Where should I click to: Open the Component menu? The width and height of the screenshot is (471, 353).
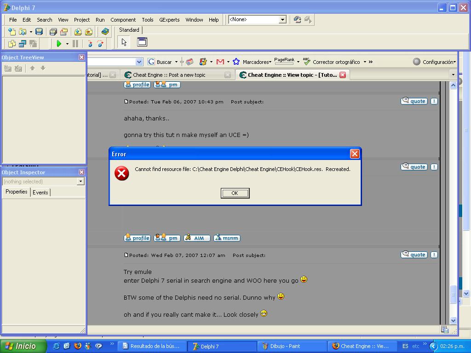pos(123,20)
